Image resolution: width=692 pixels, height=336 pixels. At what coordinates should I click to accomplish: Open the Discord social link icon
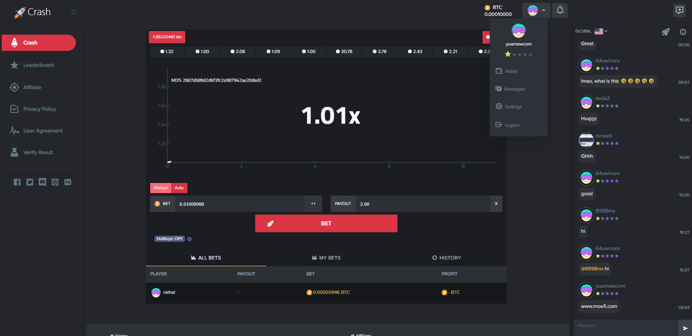coord(42,182)
